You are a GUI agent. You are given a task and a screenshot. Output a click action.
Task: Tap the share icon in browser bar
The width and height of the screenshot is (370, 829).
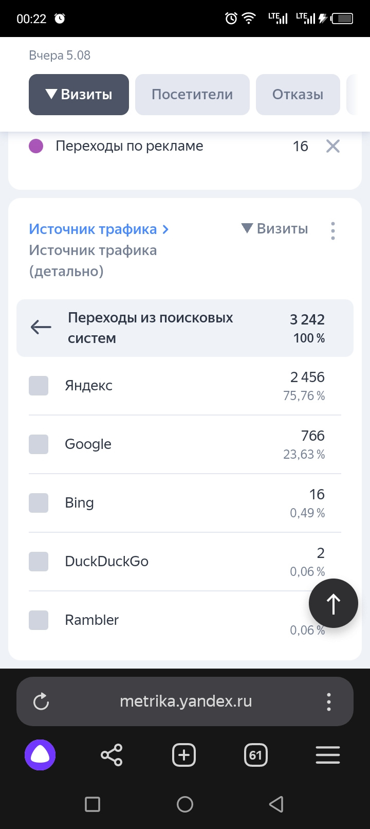[x=112, y=755]
